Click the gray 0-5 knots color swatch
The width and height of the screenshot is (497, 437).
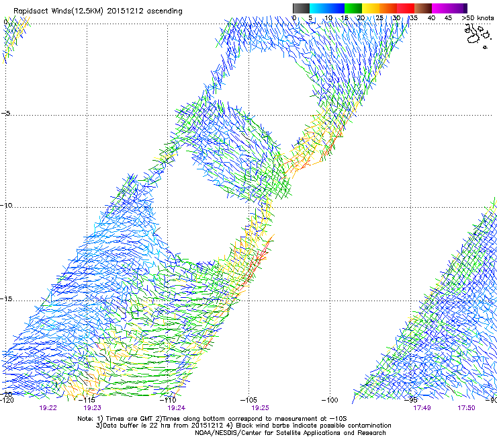coord(301,8)
